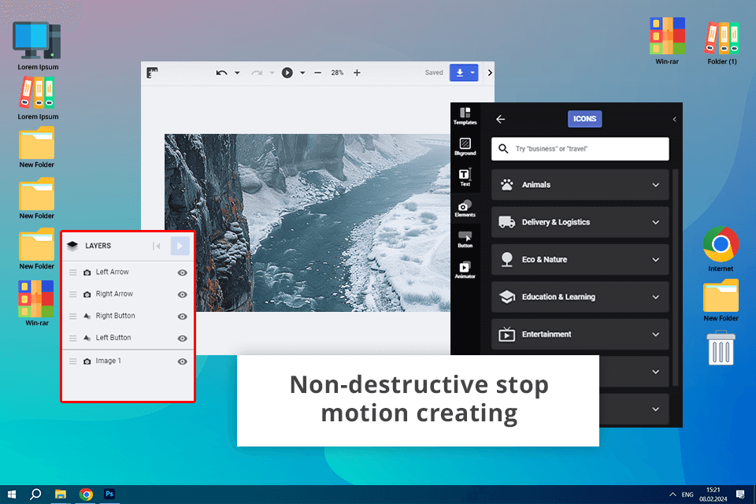The image size is (756, 504).
Task: Zoom out with the minus icon
Action: tap(317, 72)
